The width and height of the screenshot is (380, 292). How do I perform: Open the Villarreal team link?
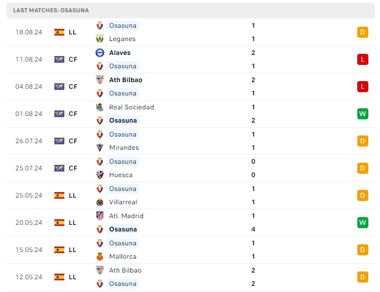coord(123,202)
